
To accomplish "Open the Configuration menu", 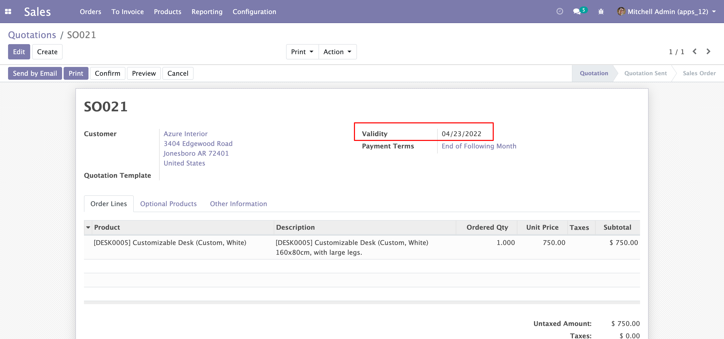I will 254,12.
